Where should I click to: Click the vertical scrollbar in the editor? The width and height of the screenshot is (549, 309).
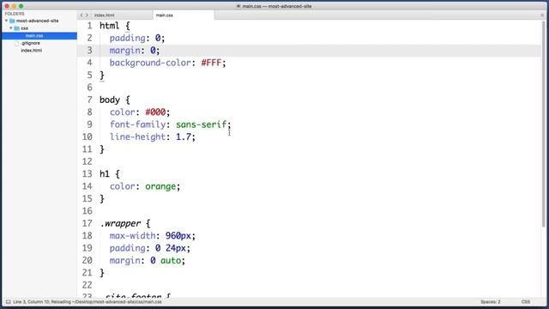(x=543, y=124)
